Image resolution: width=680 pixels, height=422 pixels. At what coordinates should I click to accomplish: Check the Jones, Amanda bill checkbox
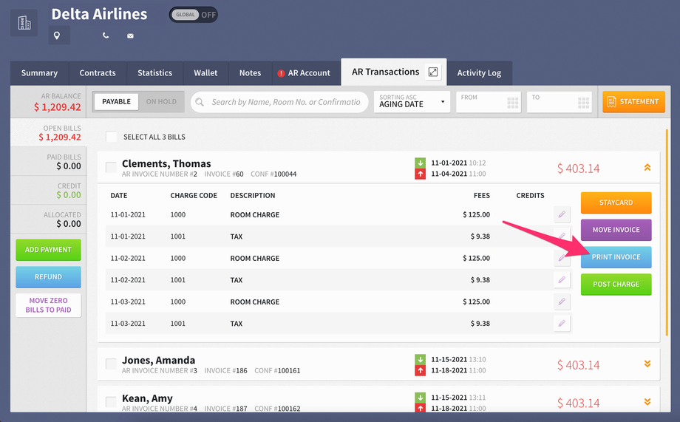tap(112, 364)
